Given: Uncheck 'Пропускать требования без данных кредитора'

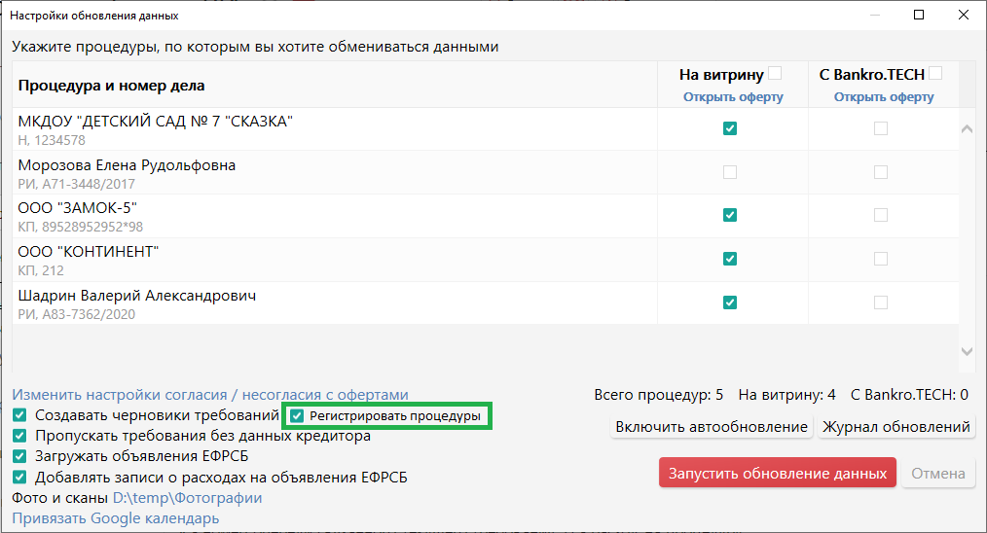Looking at the screenshot, I should [x=19, y=436].
